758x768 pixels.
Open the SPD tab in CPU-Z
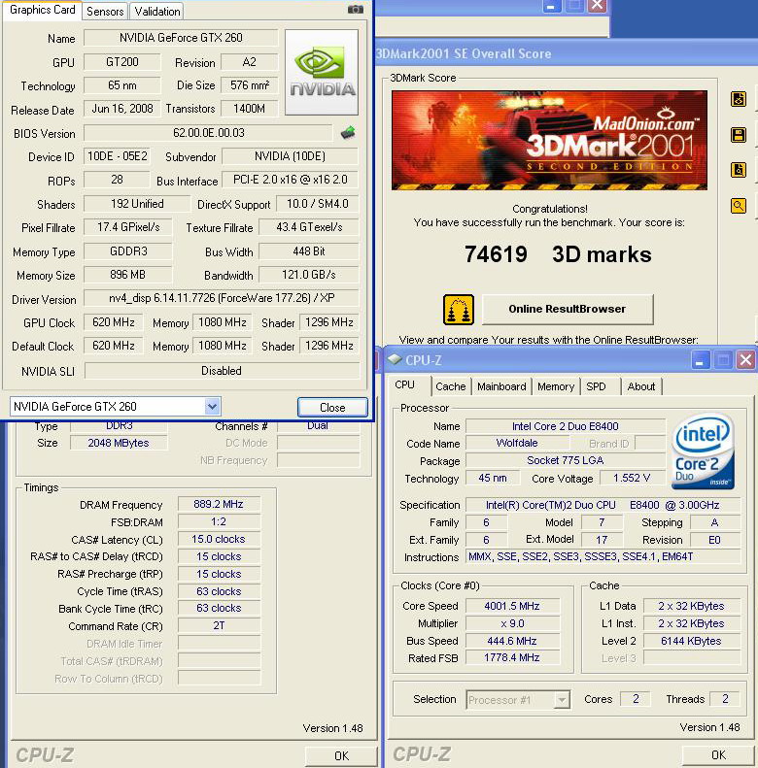tap(596, 386)
